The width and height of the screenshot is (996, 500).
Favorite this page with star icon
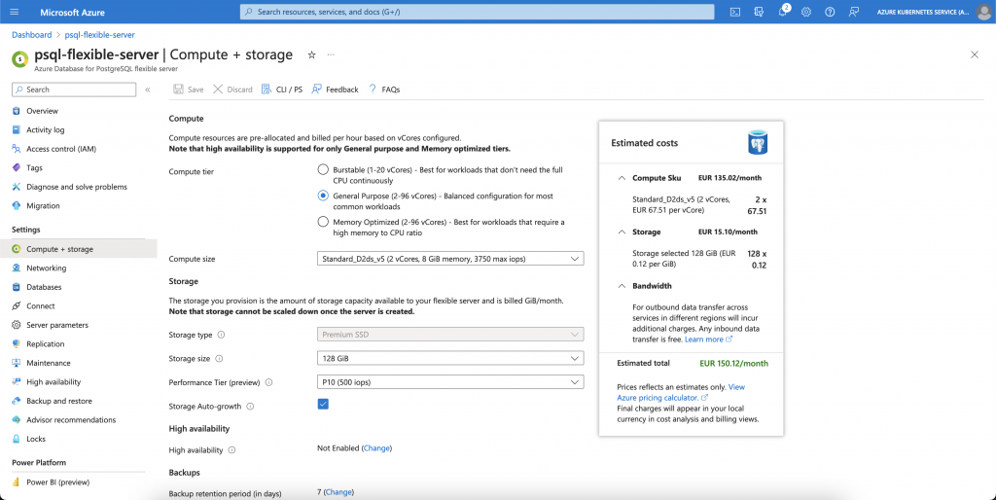tap(311, 55)
